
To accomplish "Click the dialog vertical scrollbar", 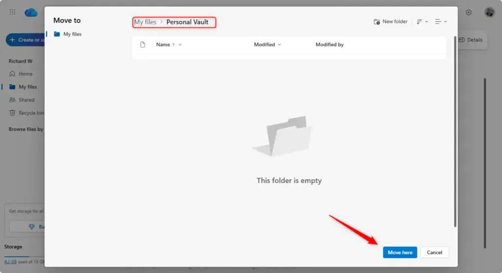I will tap(455, 132).
